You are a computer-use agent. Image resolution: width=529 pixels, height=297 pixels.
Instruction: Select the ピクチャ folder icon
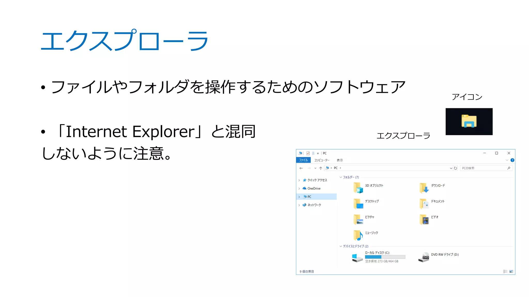358,219
